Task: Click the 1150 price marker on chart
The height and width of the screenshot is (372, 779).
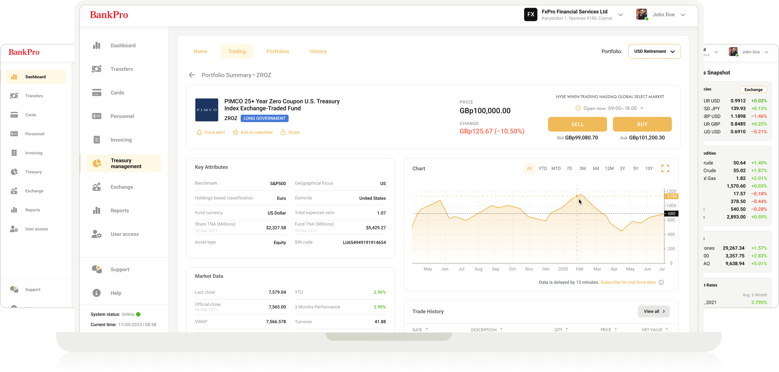Action: tap(671, 196)
